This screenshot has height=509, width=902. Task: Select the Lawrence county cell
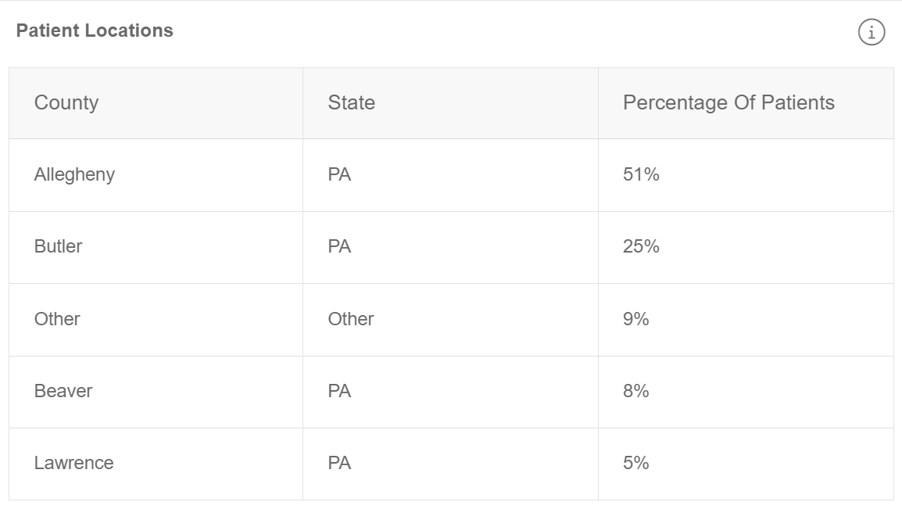pyautogui.click(x=156, y=464)
